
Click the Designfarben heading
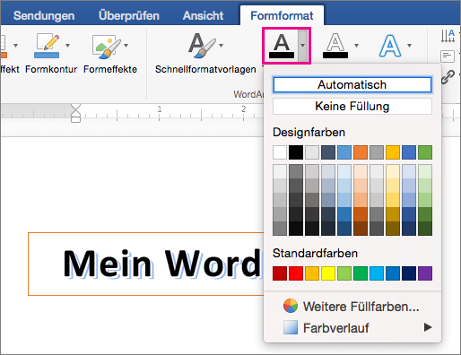click(309, 132)
